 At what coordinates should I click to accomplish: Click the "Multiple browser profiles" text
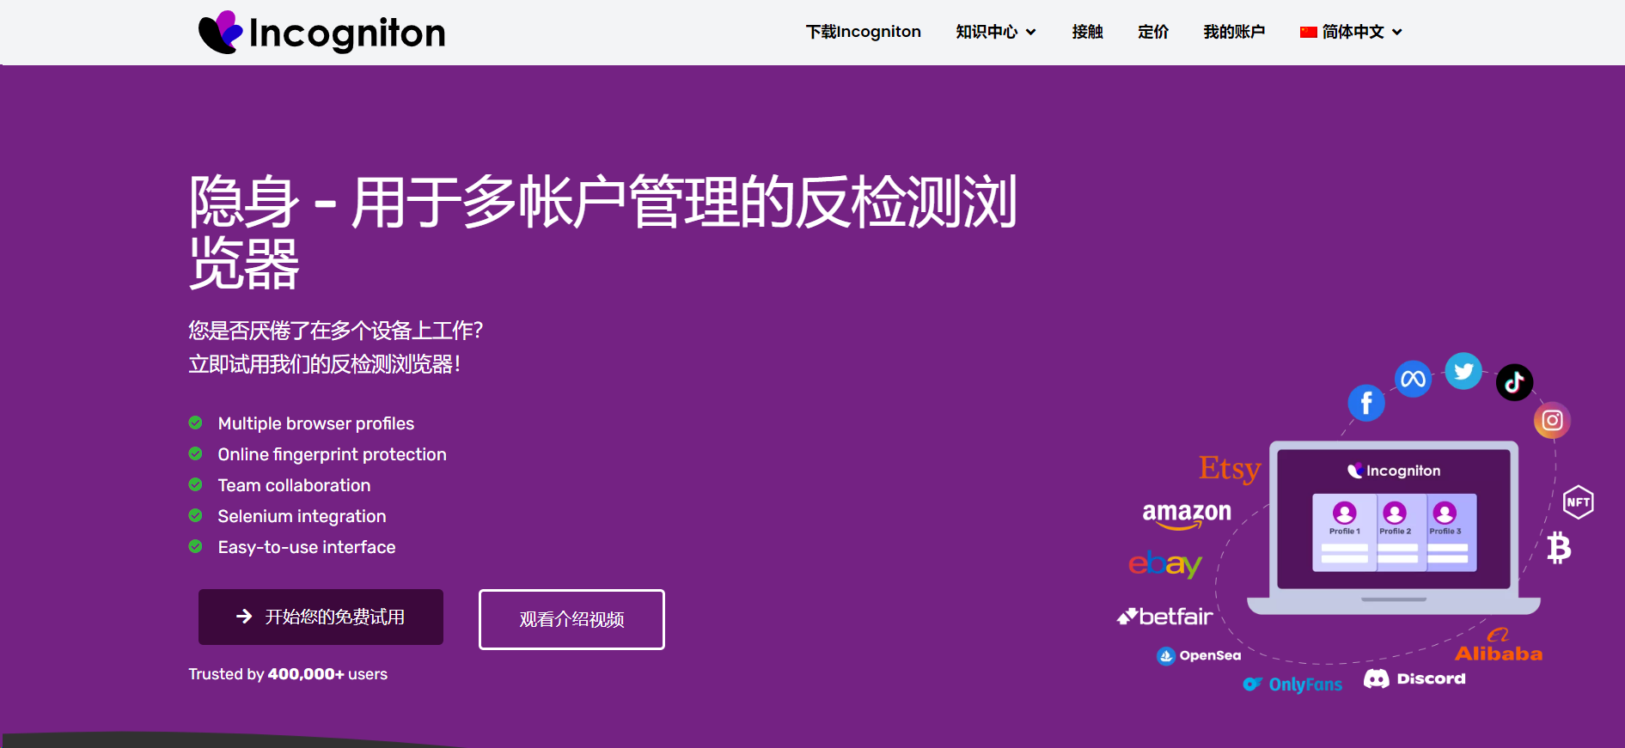point(316,423)
